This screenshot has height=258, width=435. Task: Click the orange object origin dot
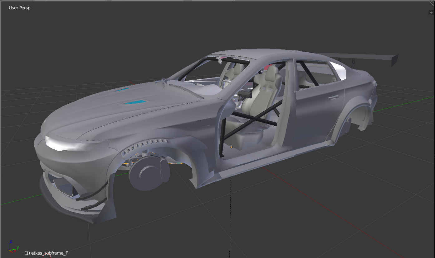click(x=231, y=147)
